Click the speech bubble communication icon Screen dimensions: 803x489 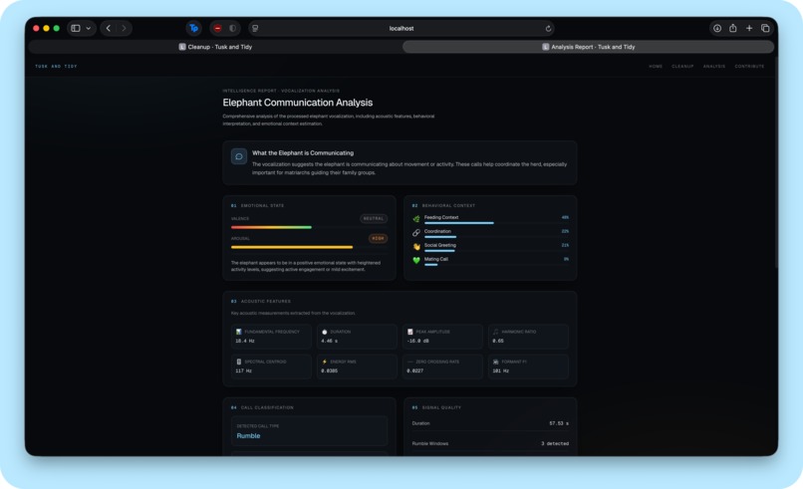[x=239, y=156]
